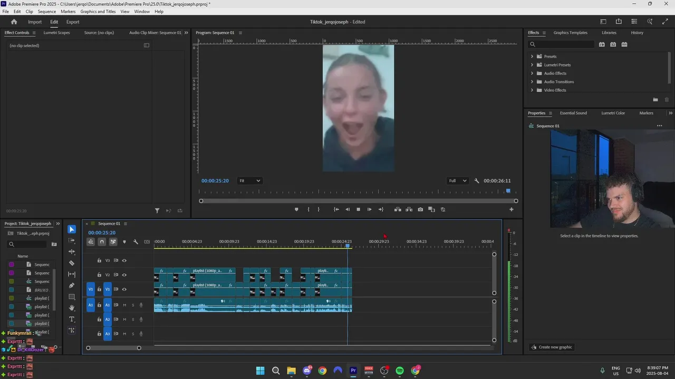Click Export Frame camera icon

[x=420, y=210]
